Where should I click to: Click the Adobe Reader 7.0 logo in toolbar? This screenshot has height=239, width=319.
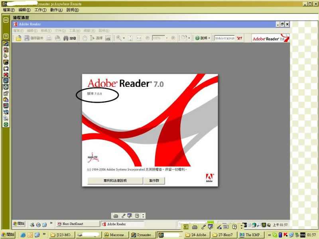pyautogui.click(x=270, y=38)
